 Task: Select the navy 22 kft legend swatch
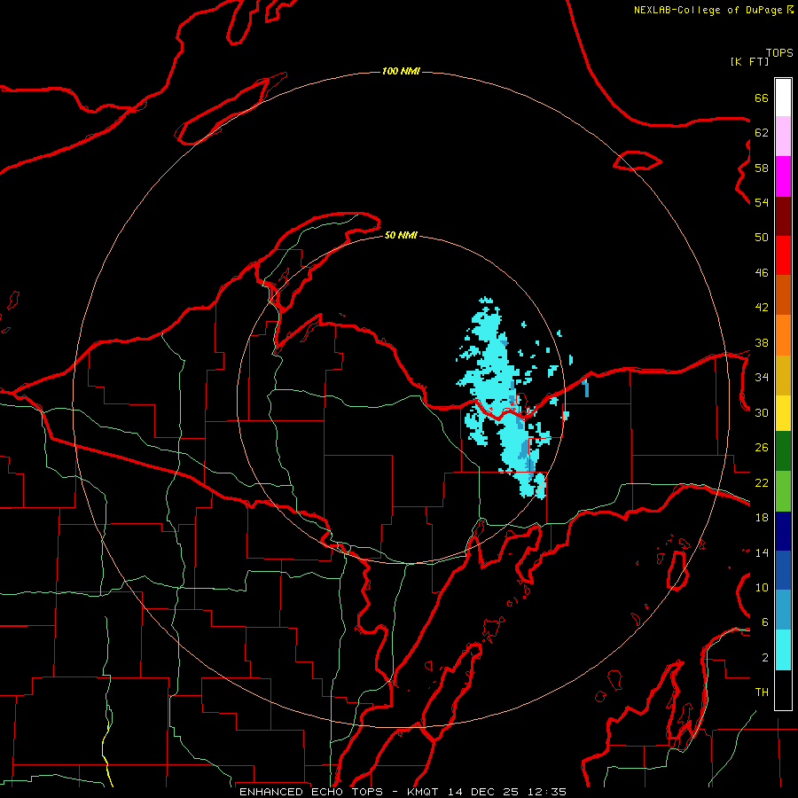783,531
